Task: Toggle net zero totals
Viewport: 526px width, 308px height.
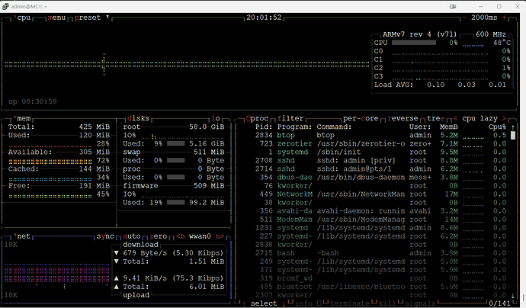Action: pos(158,236)
